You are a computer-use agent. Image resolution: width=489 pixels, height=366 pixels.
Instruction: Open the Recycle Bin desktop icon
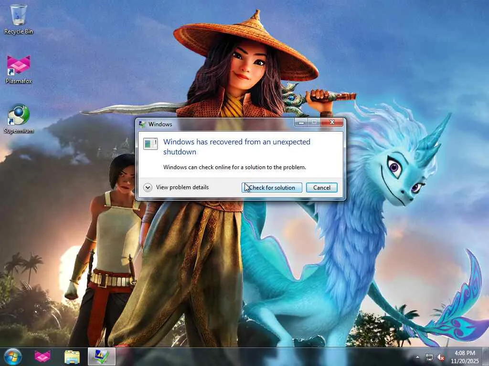(19, 19)
